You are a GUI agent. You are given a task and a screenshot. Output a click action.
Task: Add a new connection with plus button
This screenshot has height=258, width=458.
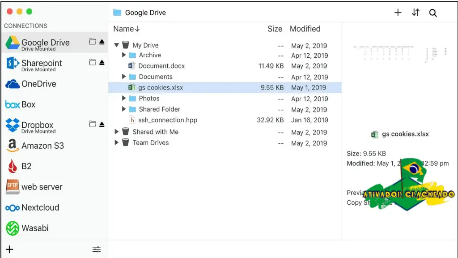pos(9,249)
